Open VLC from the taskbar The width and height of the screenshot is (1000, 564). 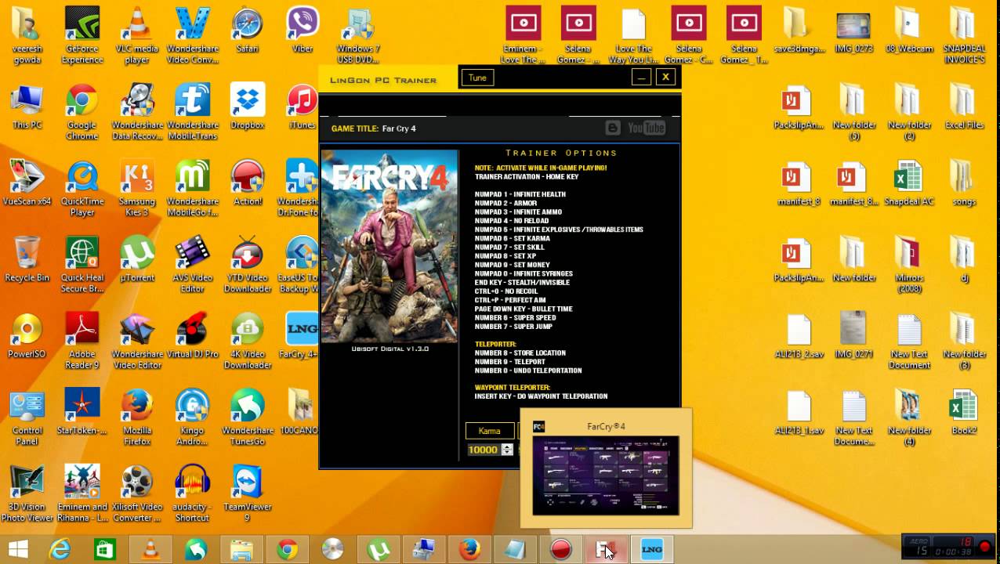pos(150,549)
